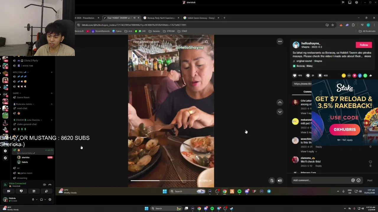Open a new Chrome tab
Viewport: 378px width, 212px height.
(x=224, y=18)
